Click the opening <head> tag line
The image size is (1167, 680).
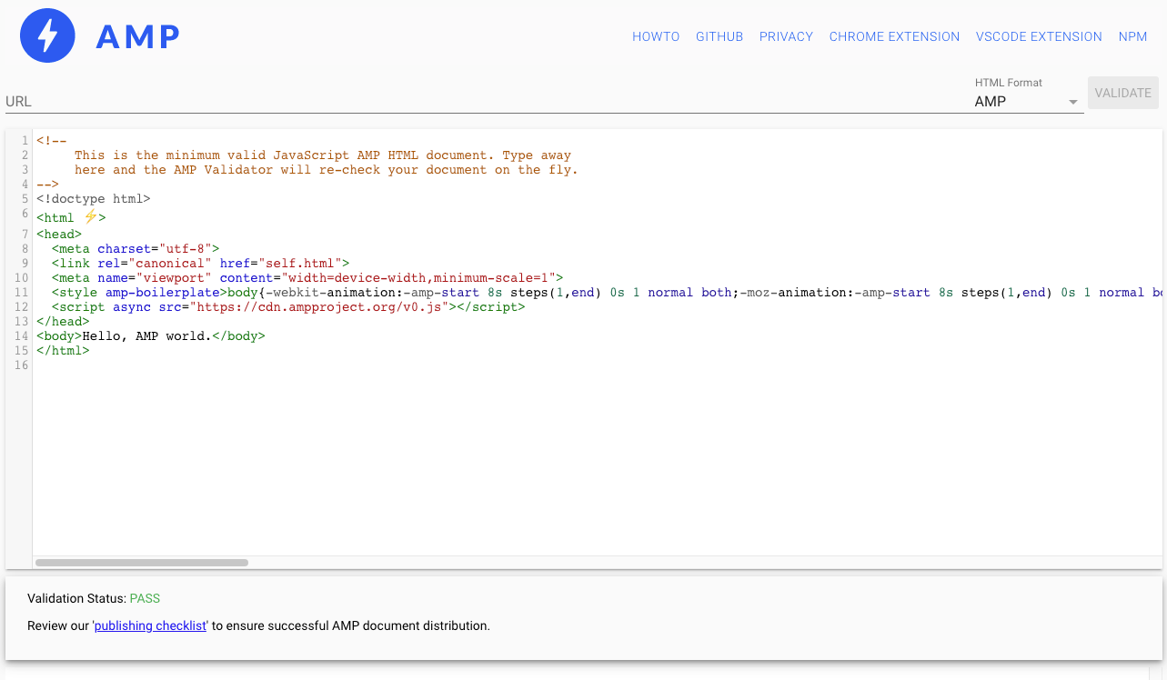(x=59, y=234)
